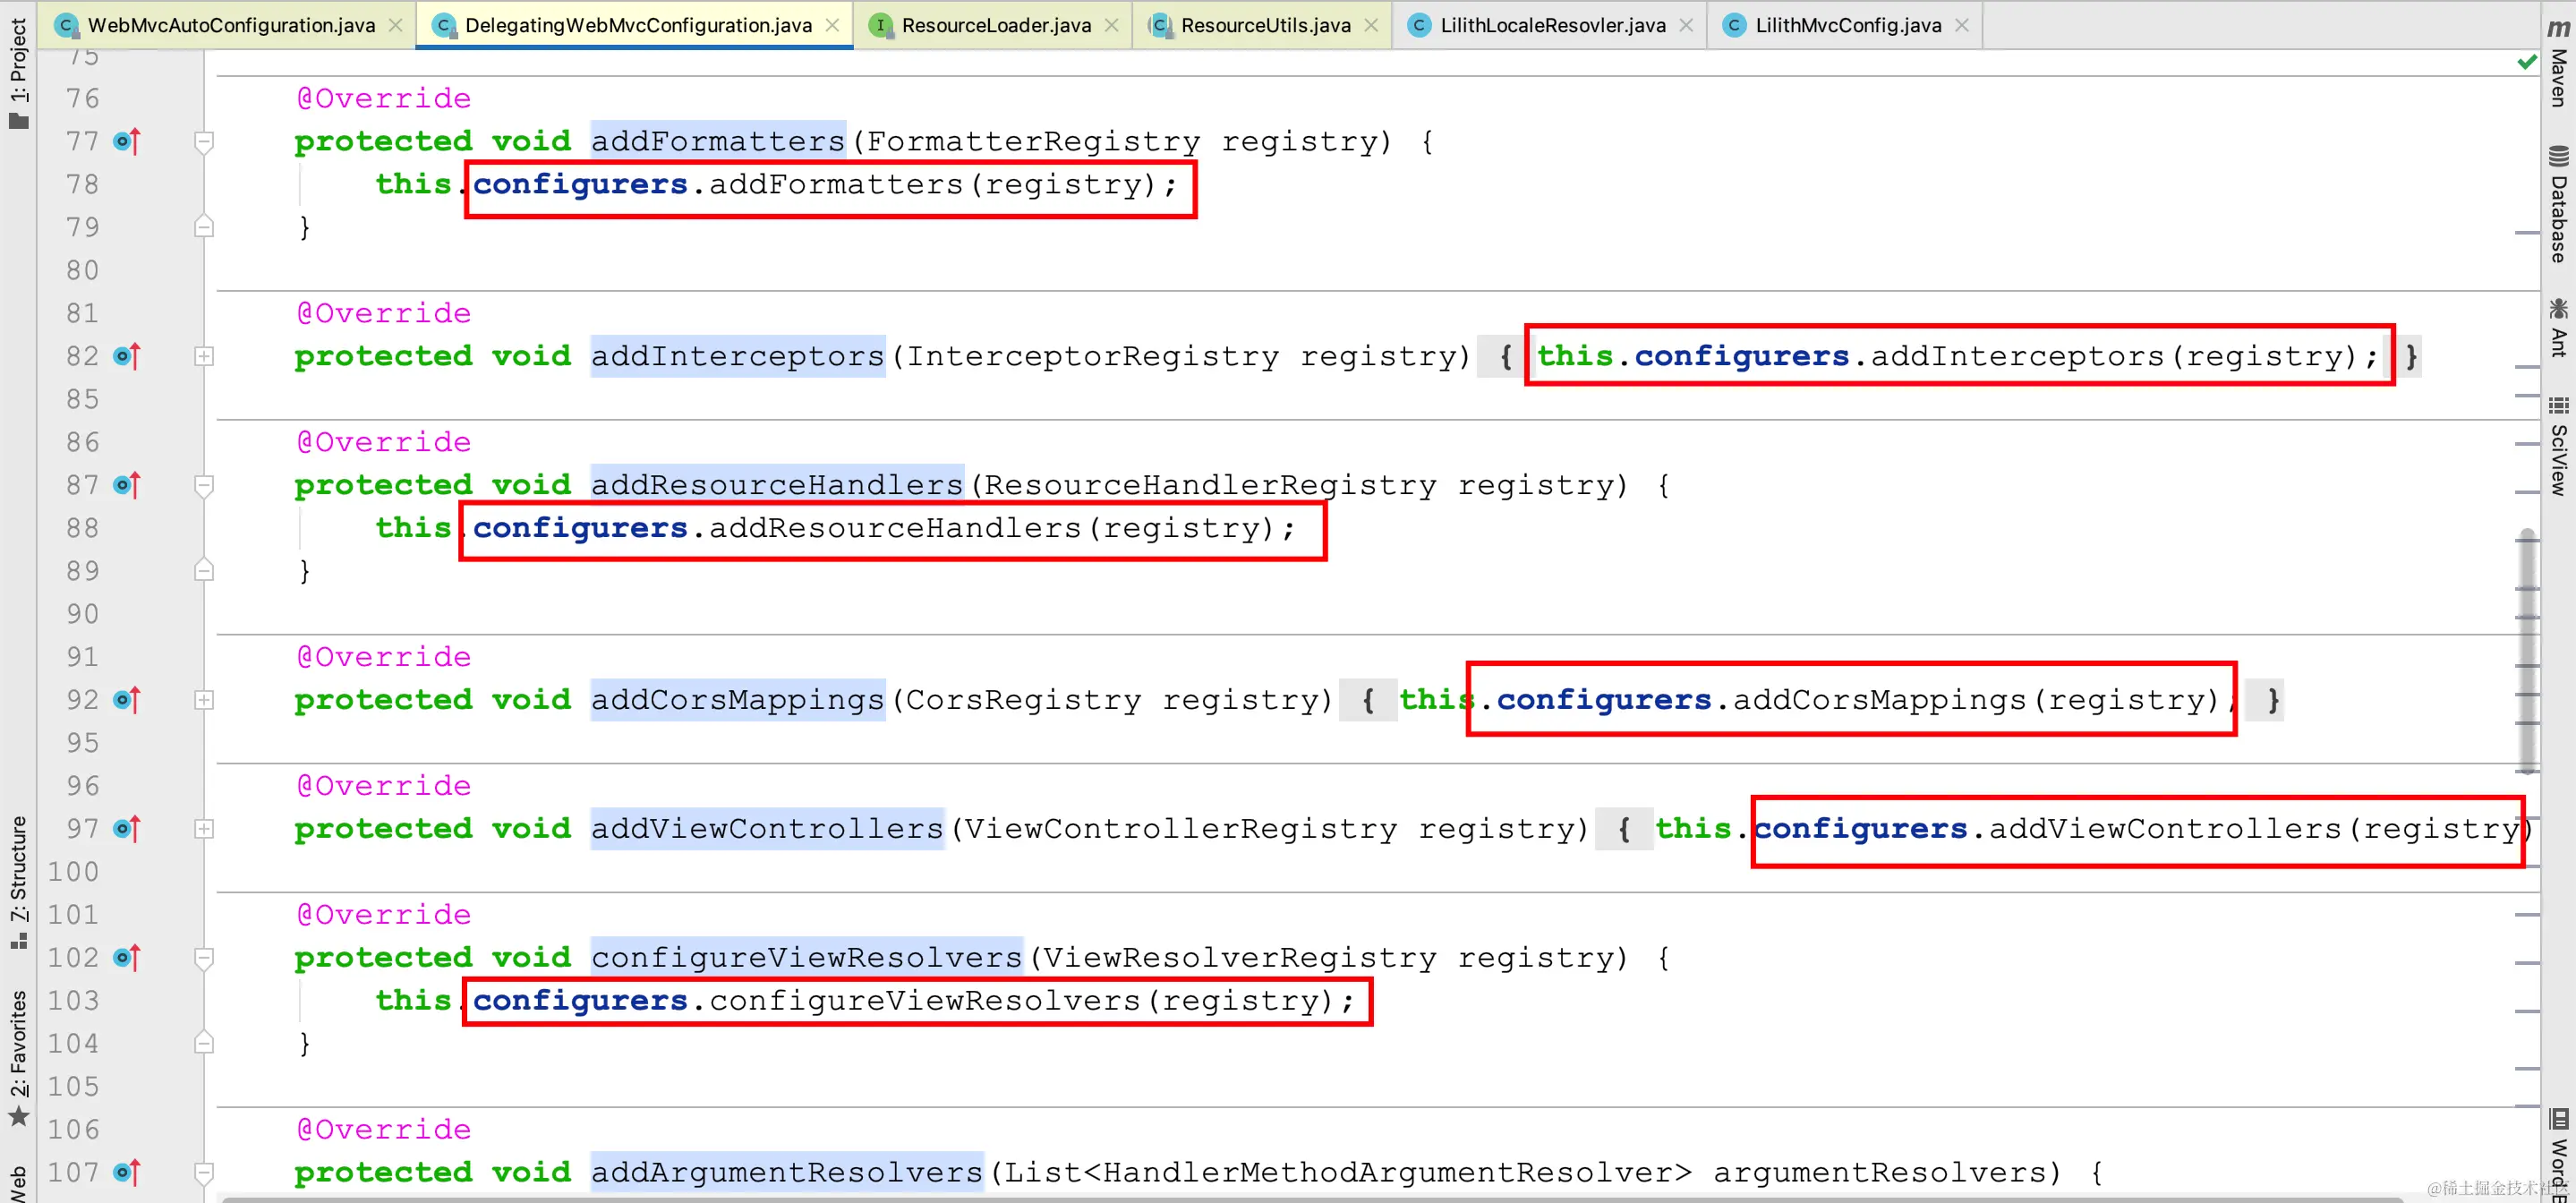
Task: Close the ResourceLoader.java tab
Action: tap(1111, 25)
